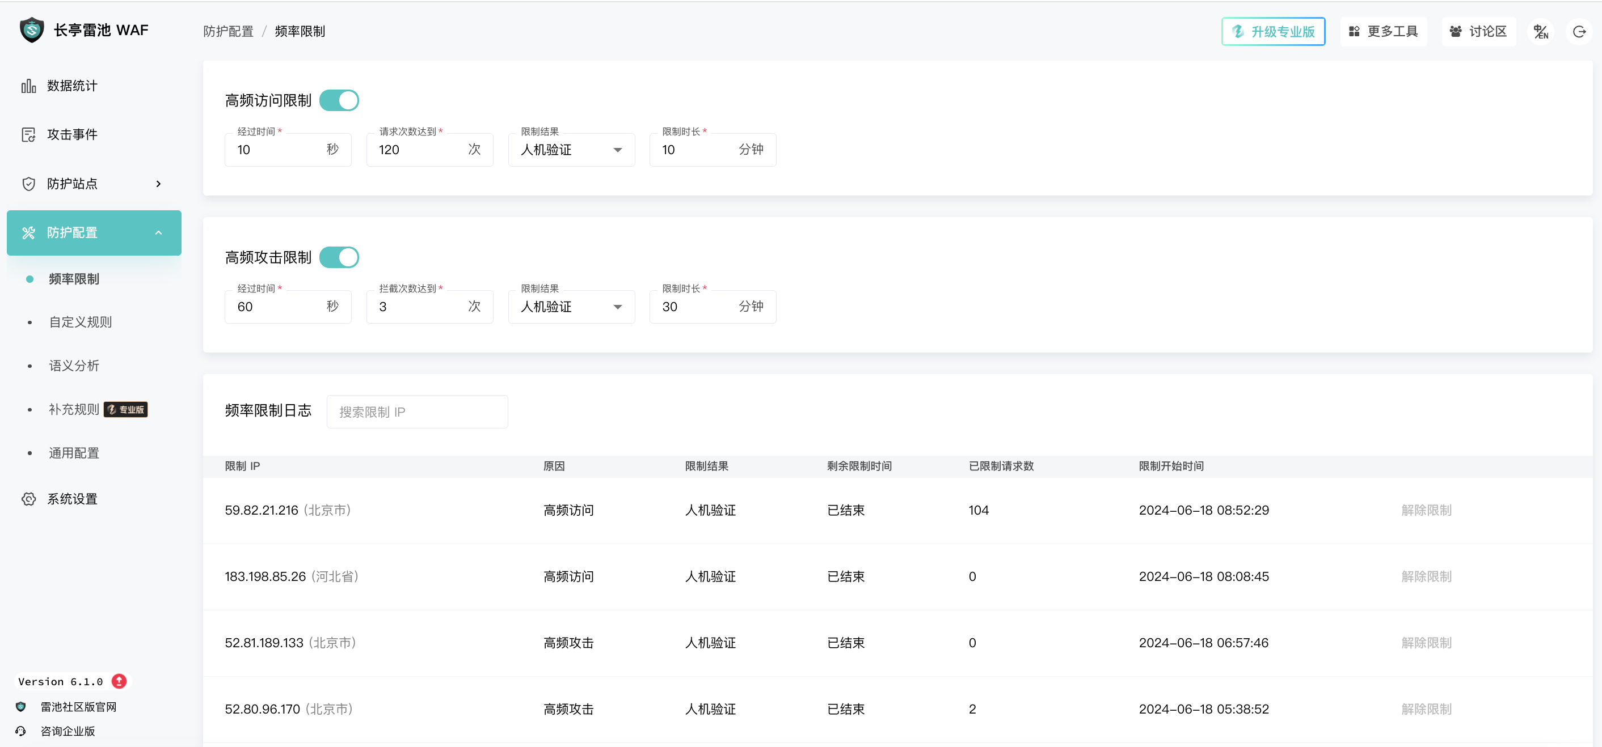Click the IP 52.81.189.133 cell
1602x747 pixels.
coord(290,643)
